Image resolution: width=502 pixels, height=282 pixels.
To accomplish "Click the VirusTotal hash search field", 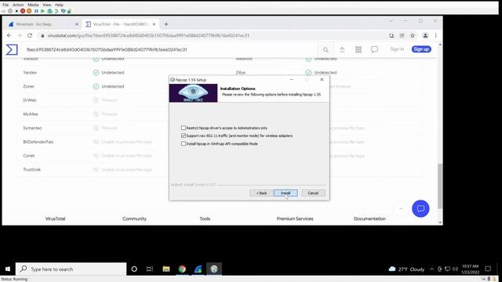I will coord(169,49).
